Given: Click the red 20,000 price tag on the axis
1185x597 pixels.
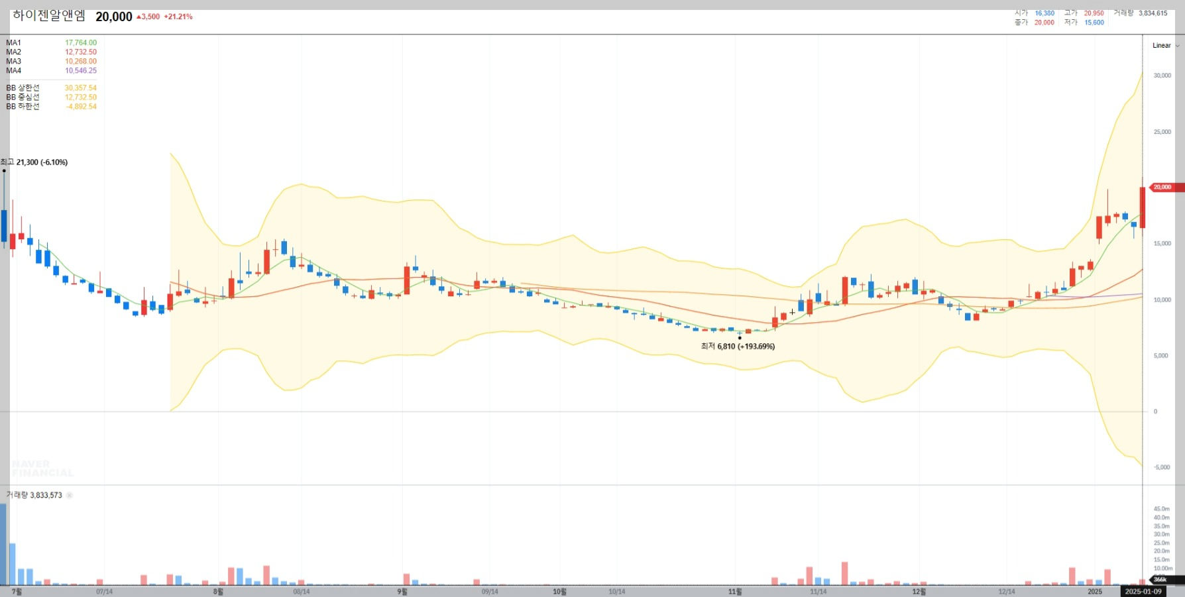Looking at the screenshot, I should click(1166, 188).
